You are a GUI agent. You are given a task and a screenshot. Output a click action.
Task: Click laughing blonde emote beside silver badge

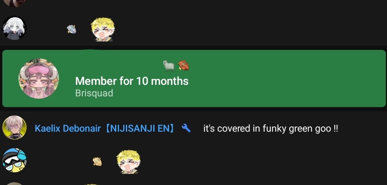103,29
